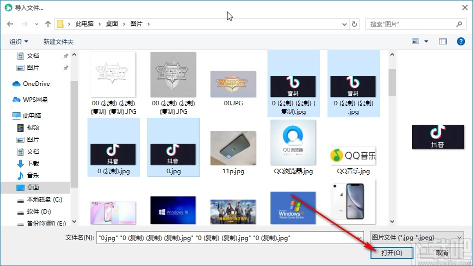Open the 组织 menu

click(18, 41)
